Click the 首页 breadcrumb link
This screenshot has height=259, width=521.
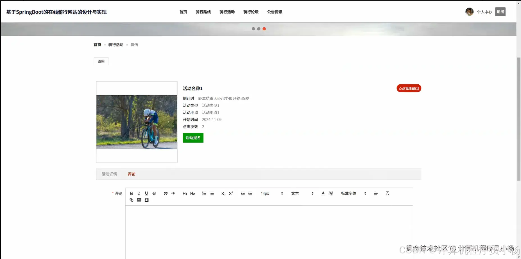(98, 45)
